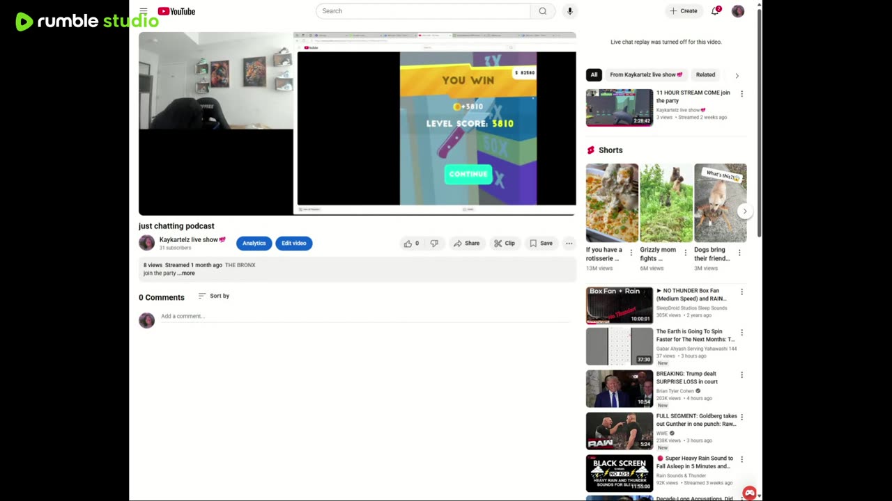Share the video

(466, 244)
